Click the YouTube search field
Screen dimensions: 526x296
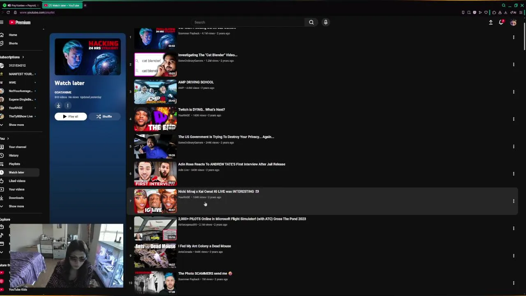point(248,22)
